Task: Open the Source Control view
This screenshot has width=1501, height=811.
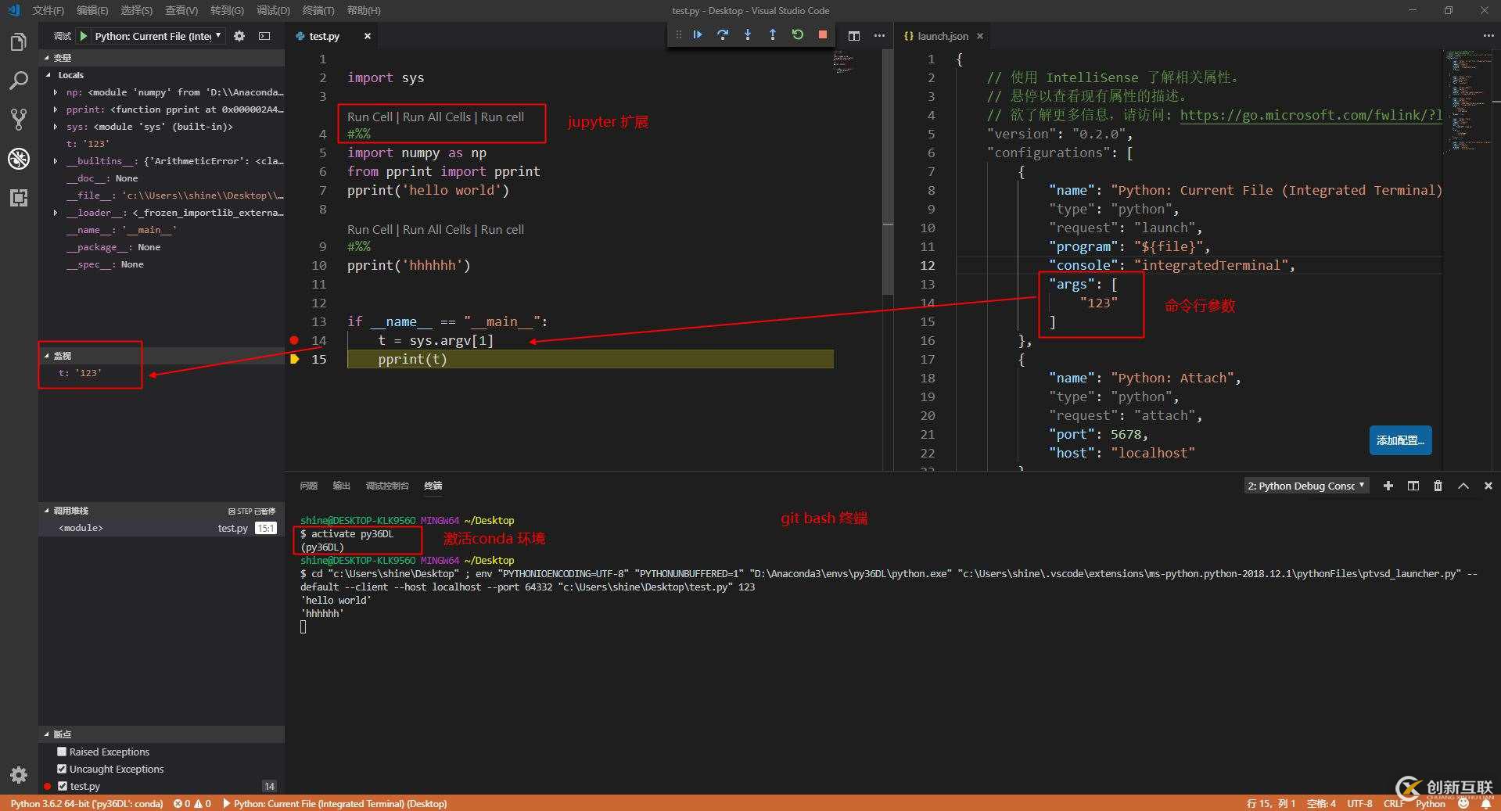Action: [x=19, y=119]
